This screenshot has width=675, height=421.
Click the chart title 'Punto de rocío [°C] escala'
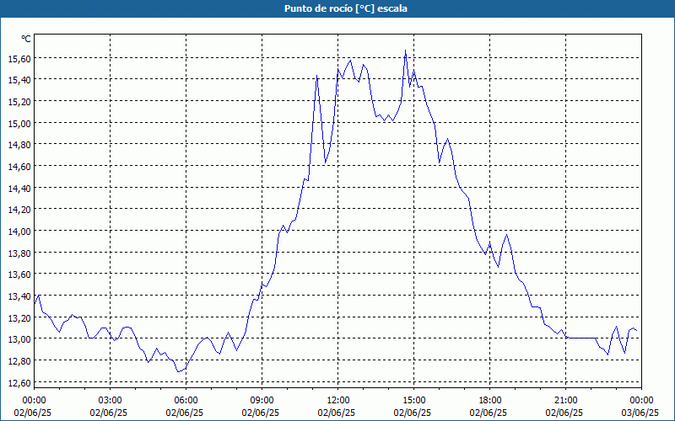(x=346, y=8)
